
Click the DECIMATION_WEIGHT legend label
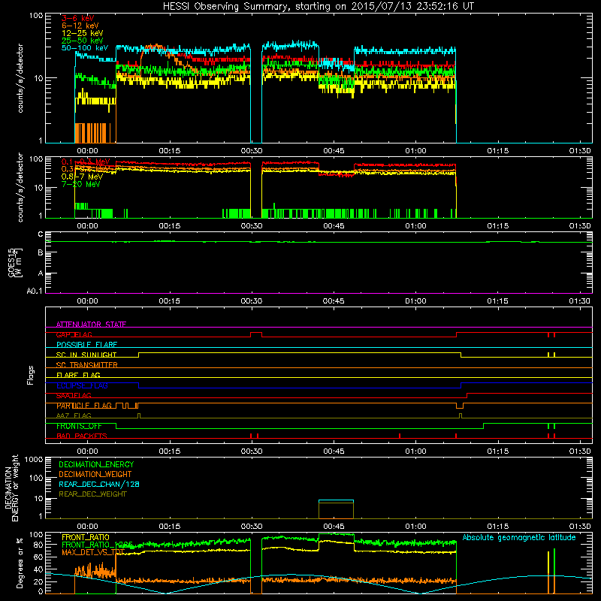coord(95,474)
